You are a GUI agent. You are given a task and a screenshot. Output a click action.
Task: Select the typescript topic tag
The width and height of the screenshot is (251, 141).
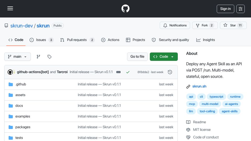(x=216, y=97)
